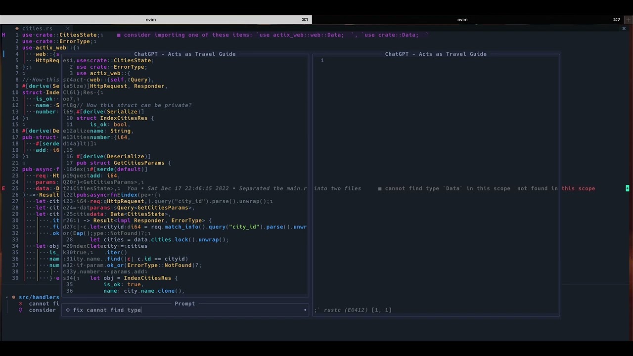Click the git blame text 'Sat Dec 17 22:46:15 2022'
The width and height of the screenshot is (633, 356).
click(x=185, y=188)
